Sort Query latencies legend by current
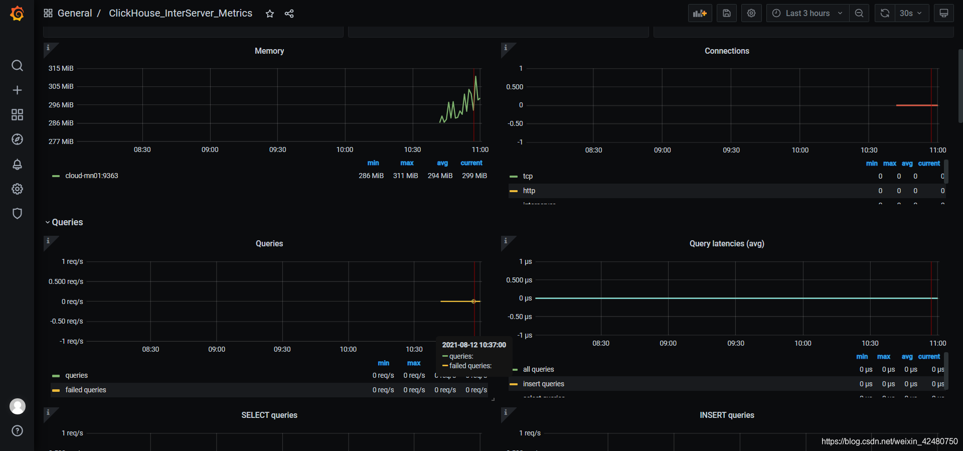 point(929,357)
